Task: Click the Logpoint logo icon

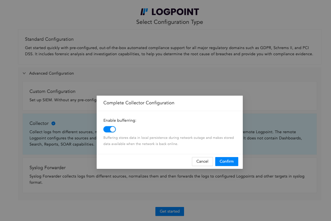Action: 144,12
